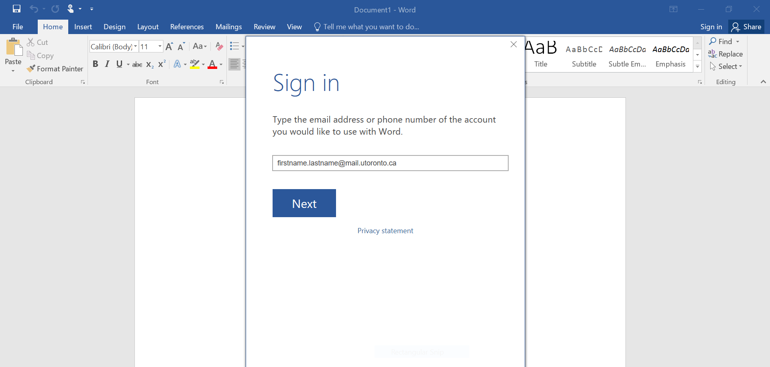This screenshot has width=770, height=367.
Task: Click the Increase Font Size icon
Action: (x=169, y=46)
